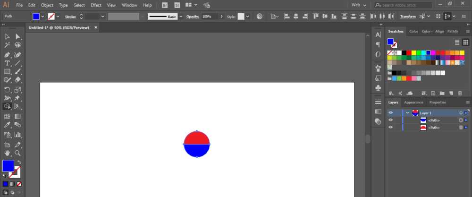Select the Zoom tool
The image size is (472, 197).
pos(18,153)
